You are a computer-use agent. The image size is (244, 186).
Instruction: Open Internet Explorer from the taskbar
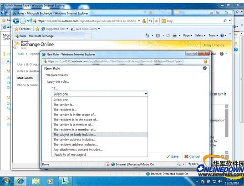coord(20,181)
